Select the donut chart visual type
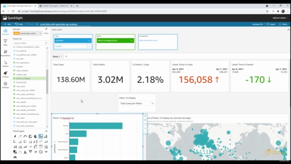Screen dimensions: 291x164 point(30,136)
